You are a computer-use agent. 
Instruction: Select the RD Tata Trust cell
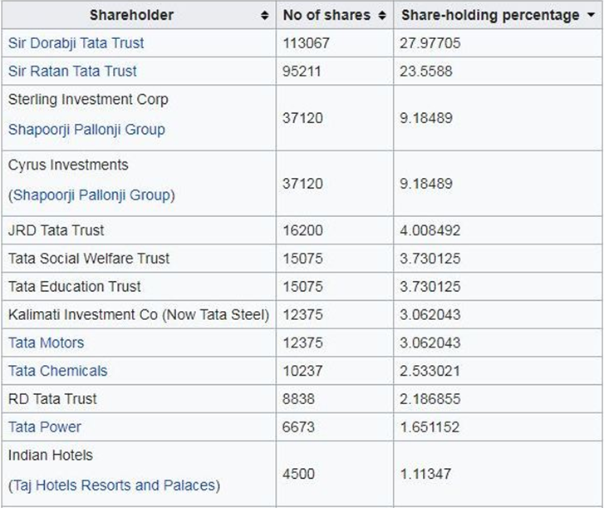pyautogui.click(x=139, y=399)
